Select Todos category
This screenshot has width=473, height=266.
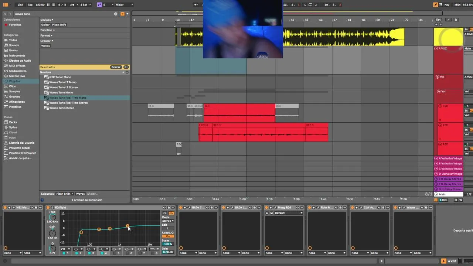pyautogui.click(x=13, y=40)
